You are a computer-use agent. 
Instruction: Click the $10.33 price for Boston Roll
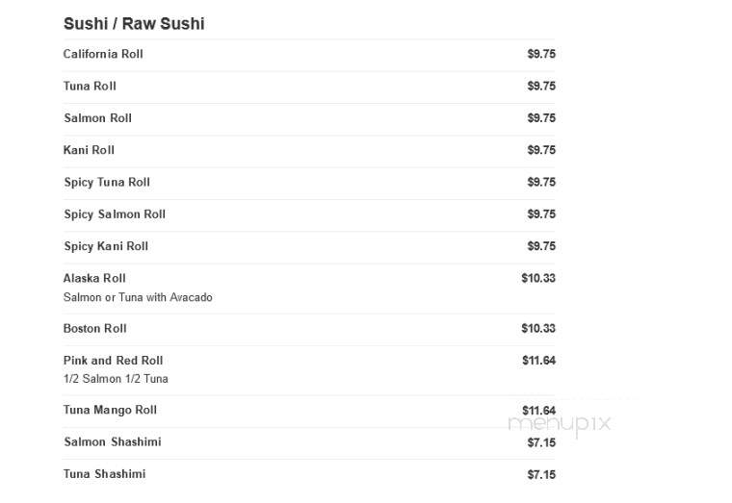tap(538, 329)
